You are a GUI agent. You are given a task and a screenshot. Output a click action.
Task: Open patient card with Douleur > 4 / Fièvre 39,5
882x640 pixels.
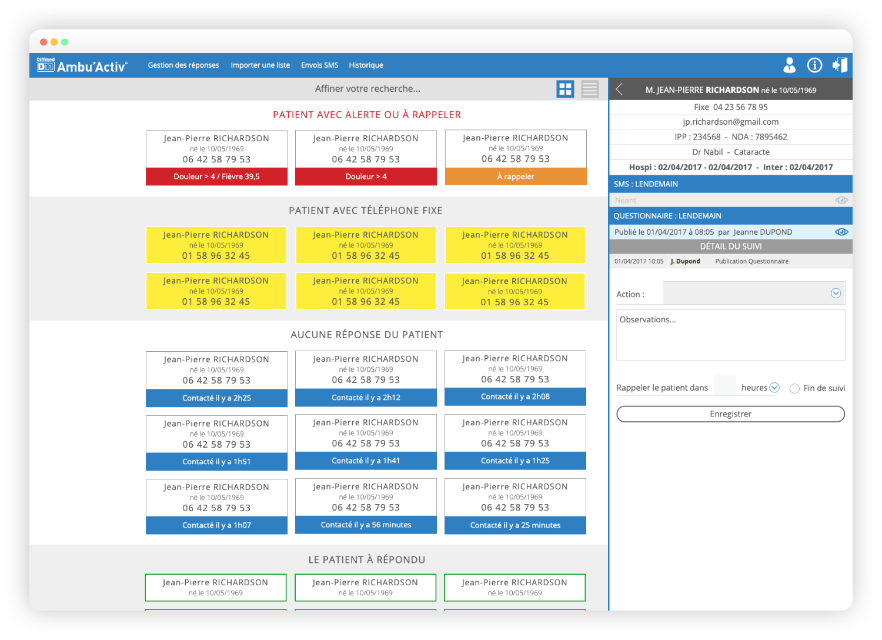tap(216, 158)
